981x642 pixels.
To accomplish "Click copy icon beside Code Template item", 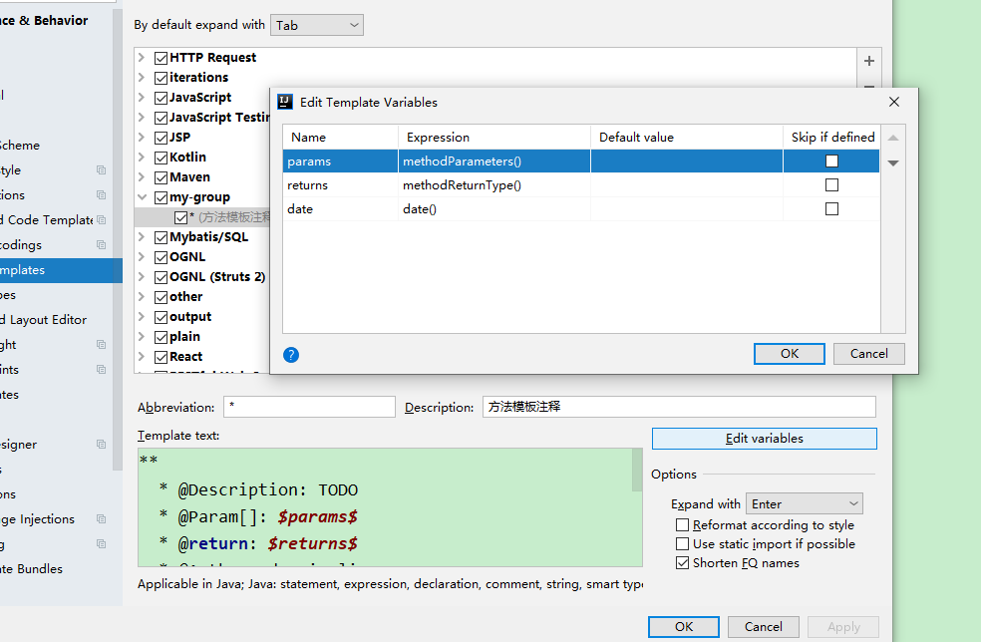I will [102, 220].
